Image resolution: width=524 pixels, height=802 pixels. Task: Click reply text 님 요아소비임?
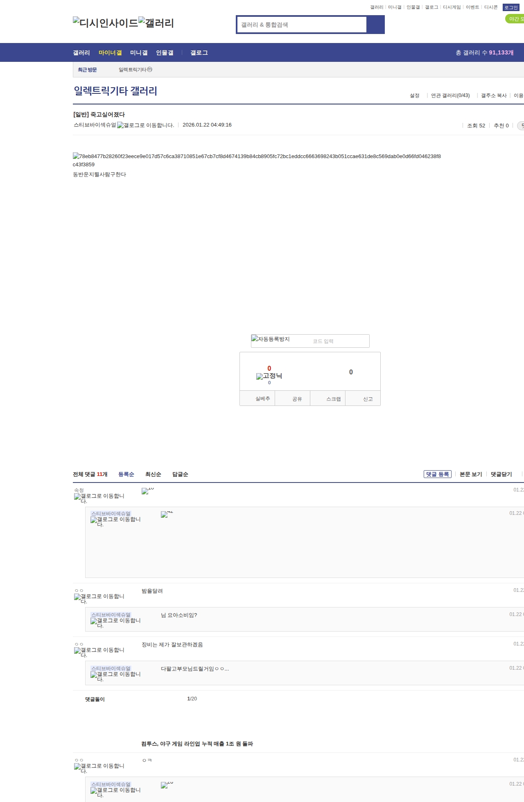tap(179, 615)
